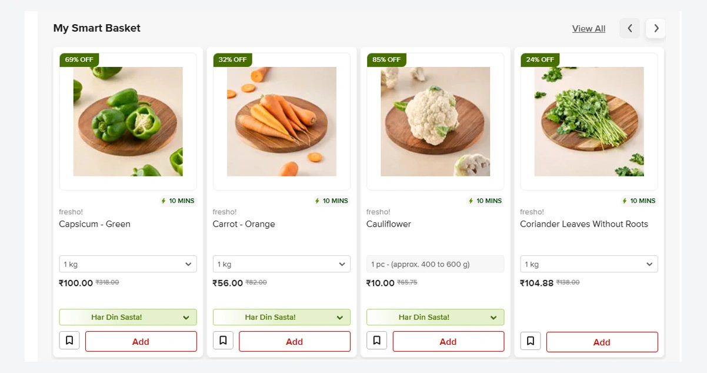Go to previous Smart Basket items
The width and height of the screenshot is (707, 373).
[x=629, y=28]
